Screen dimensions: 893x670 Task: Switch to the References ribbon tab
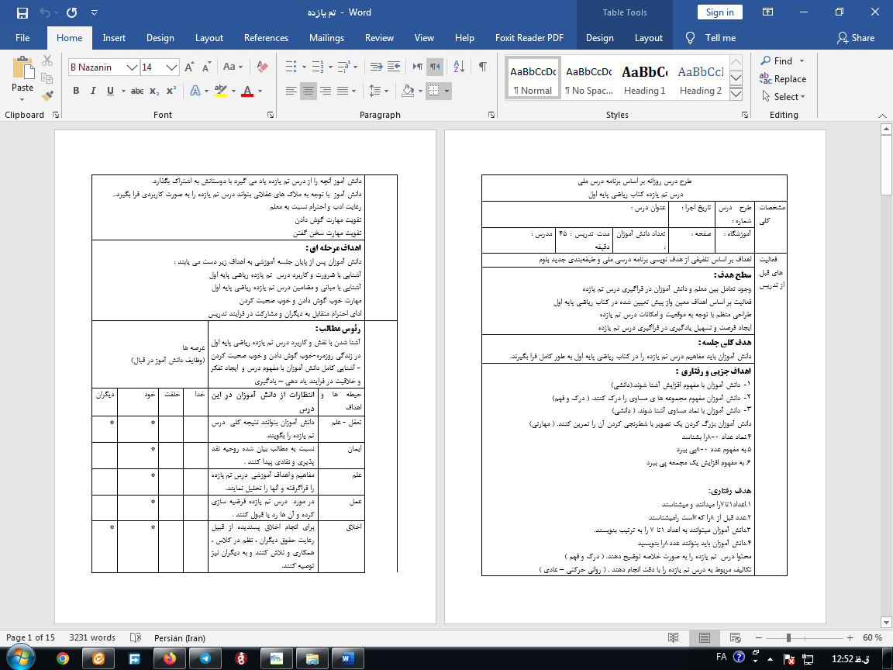pos(266,38)
